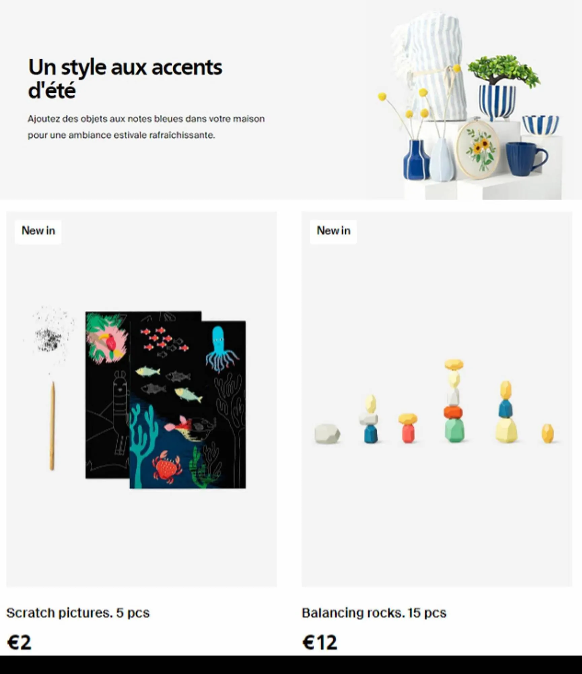Click the dark blue mug in the banner

(526, 159)
